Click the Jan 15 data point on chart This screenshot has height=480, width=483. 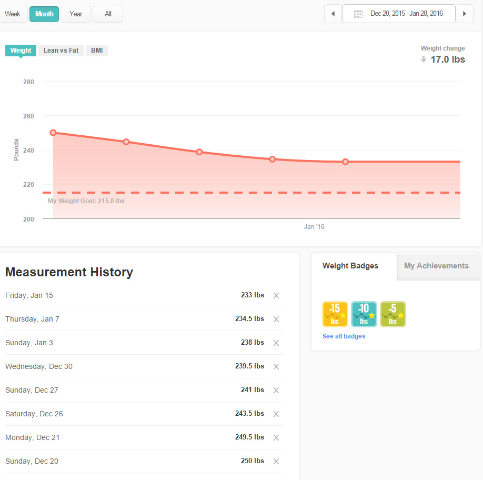pyautogui.click(x=345, y=162)
